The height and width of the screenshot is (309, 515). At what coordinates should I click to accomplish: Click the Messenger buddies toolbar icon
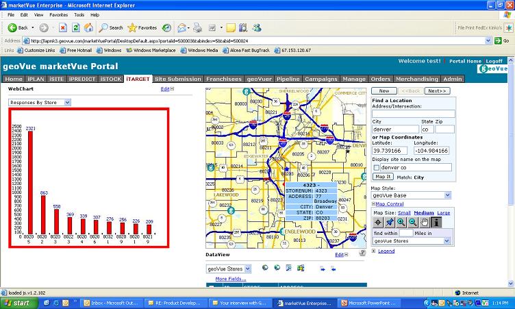[257, 28]
